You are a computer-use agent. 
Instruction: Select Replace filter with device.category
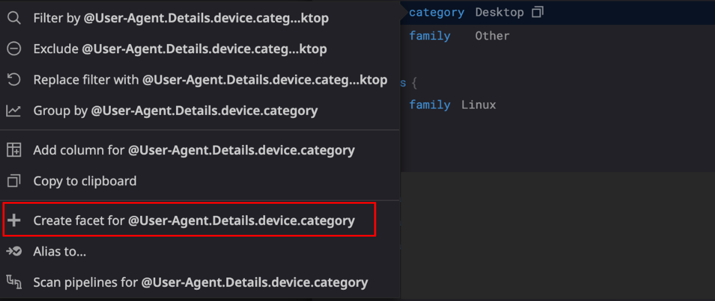tap(210, 79)
